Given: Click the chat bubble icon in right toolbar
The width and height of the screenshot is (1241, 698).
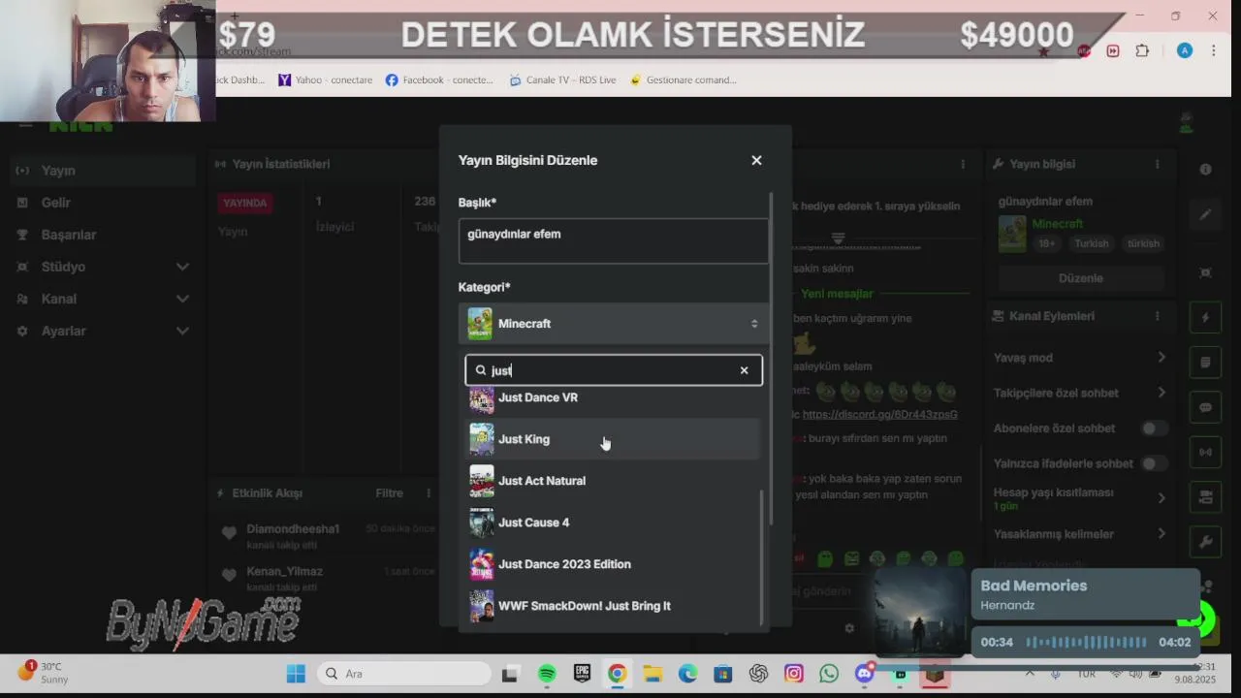Looking at the screenshot, I should point(1205,407).
